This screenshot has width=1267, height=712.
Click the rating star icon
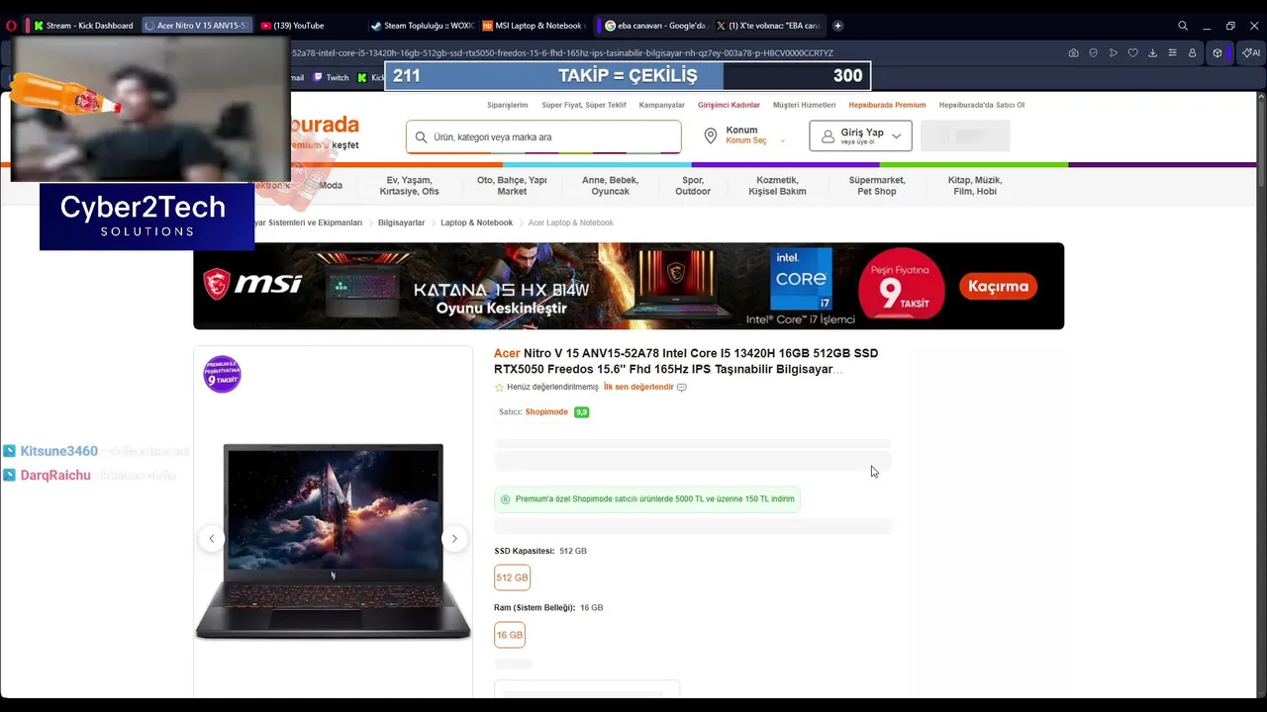[499, 387]
